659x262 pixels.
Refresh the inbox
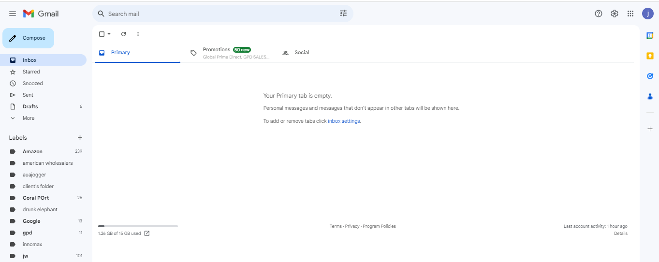click(123, 34)
